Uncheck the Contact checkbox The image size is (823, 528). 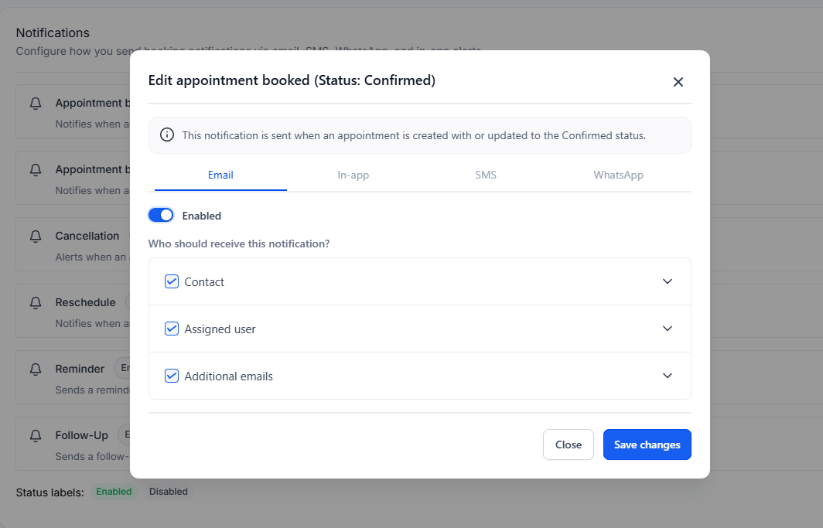point(172,281)
